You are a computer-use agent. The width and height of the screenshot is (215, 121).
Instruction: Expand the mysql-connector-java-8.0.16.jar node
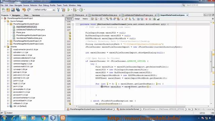tap(8, 49)
